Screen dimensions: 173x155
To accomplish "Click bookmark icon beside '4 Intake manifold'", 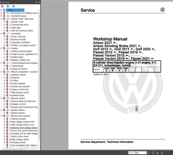I will click(7, 84).
